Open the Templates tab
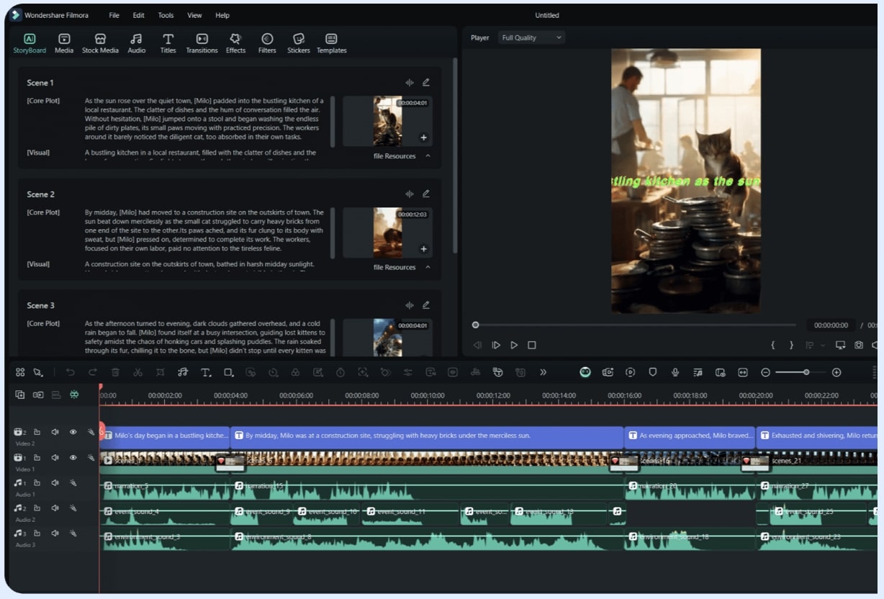884x599 pixels. click(x=331, y=43)
